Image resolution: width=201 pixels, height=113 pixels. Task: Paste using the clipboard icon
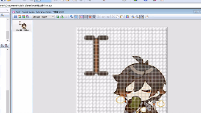(x=122, y=17)
